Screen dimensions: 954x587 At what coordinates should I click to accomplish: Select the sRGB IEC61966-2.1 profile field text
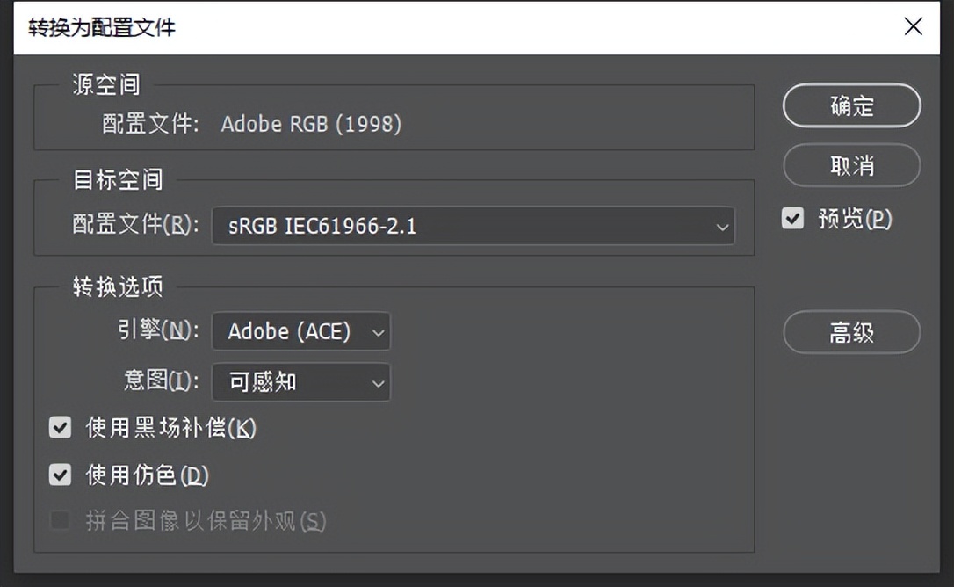(323, 227)
